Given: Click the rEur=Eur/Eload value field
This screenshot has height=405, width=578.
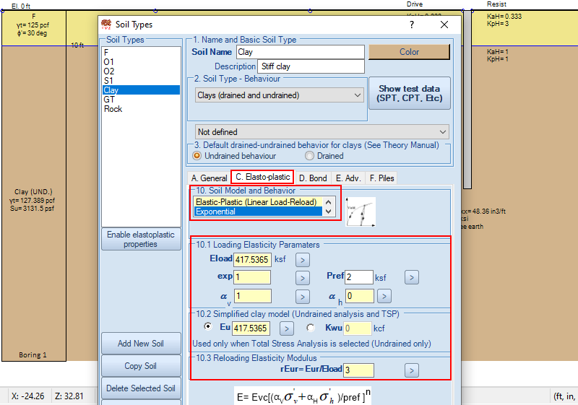Looking at the screenshot, I should (358, 370).
